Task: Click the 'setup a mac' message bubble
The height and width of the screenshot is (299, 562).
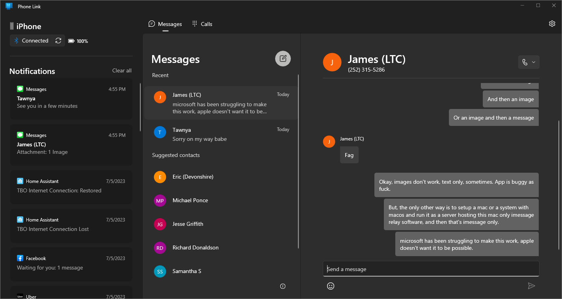Action: click(461, 215)
